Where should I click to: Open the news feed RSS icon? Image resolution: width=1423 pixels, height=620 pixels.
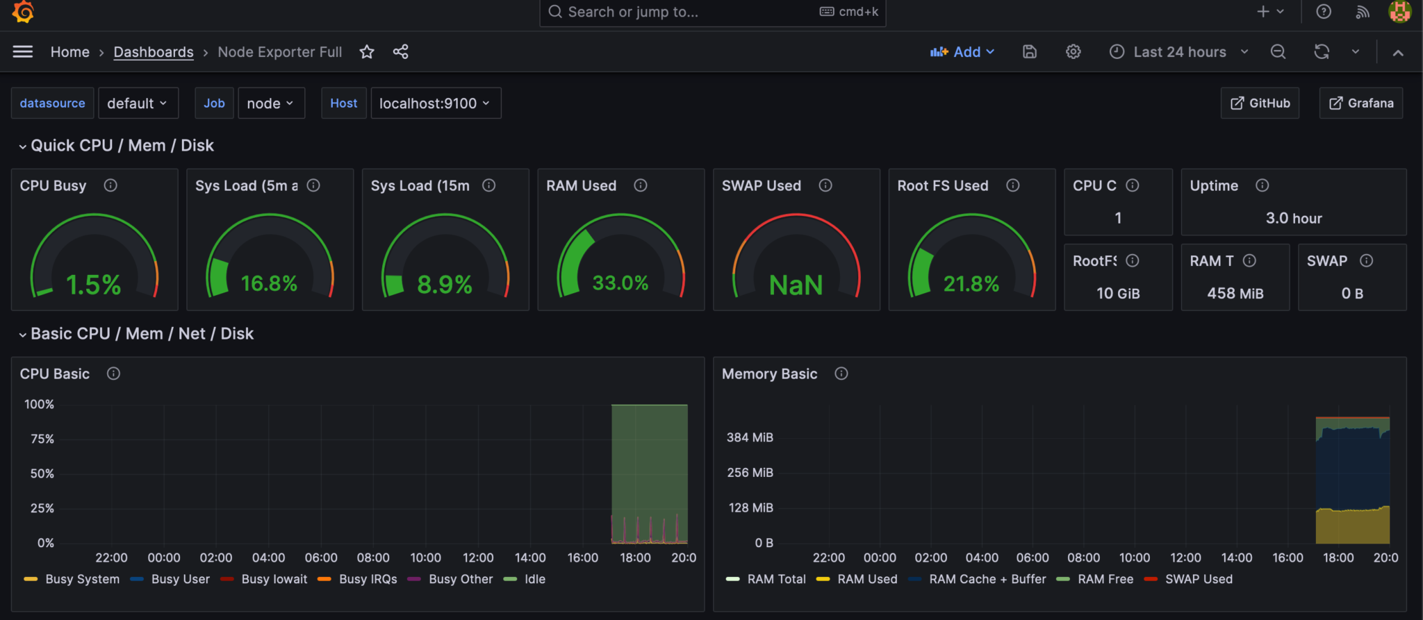[1363, 12]
